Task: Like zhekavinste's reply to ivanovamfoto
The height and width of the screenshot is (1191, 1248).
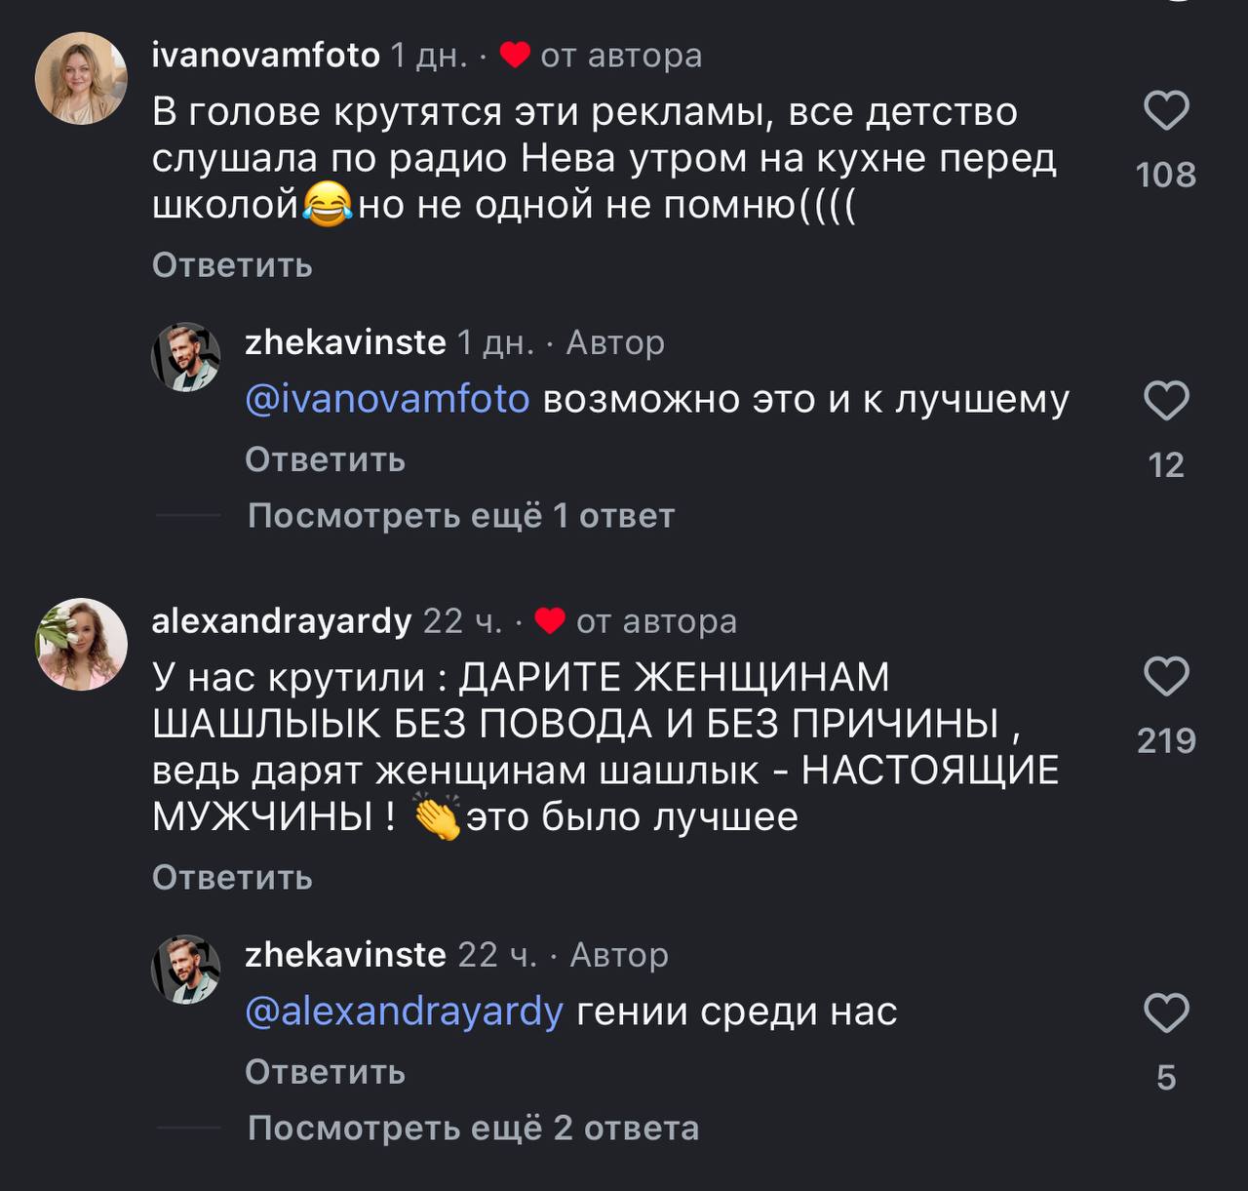Action: click(1166, 401)
